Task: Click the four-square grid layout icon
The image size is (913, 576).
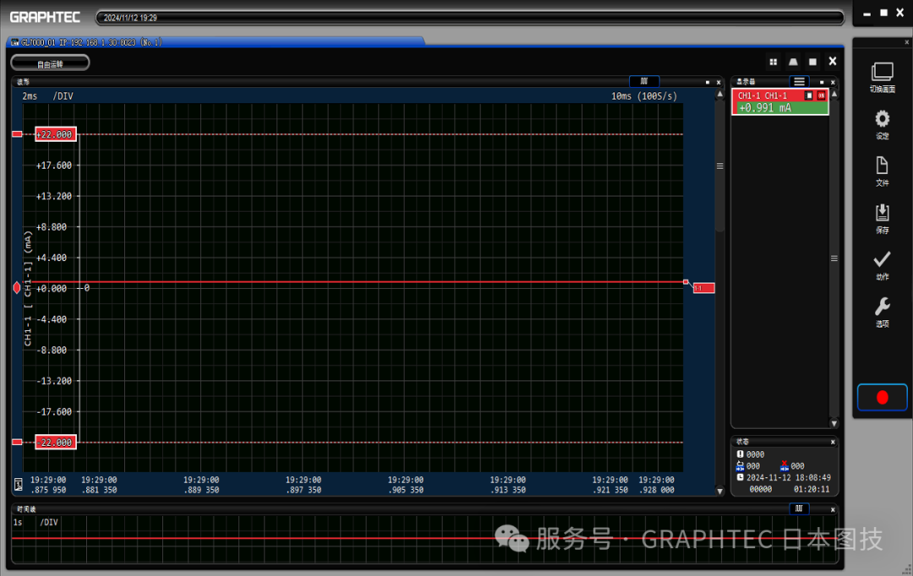Action: point(773,62)
